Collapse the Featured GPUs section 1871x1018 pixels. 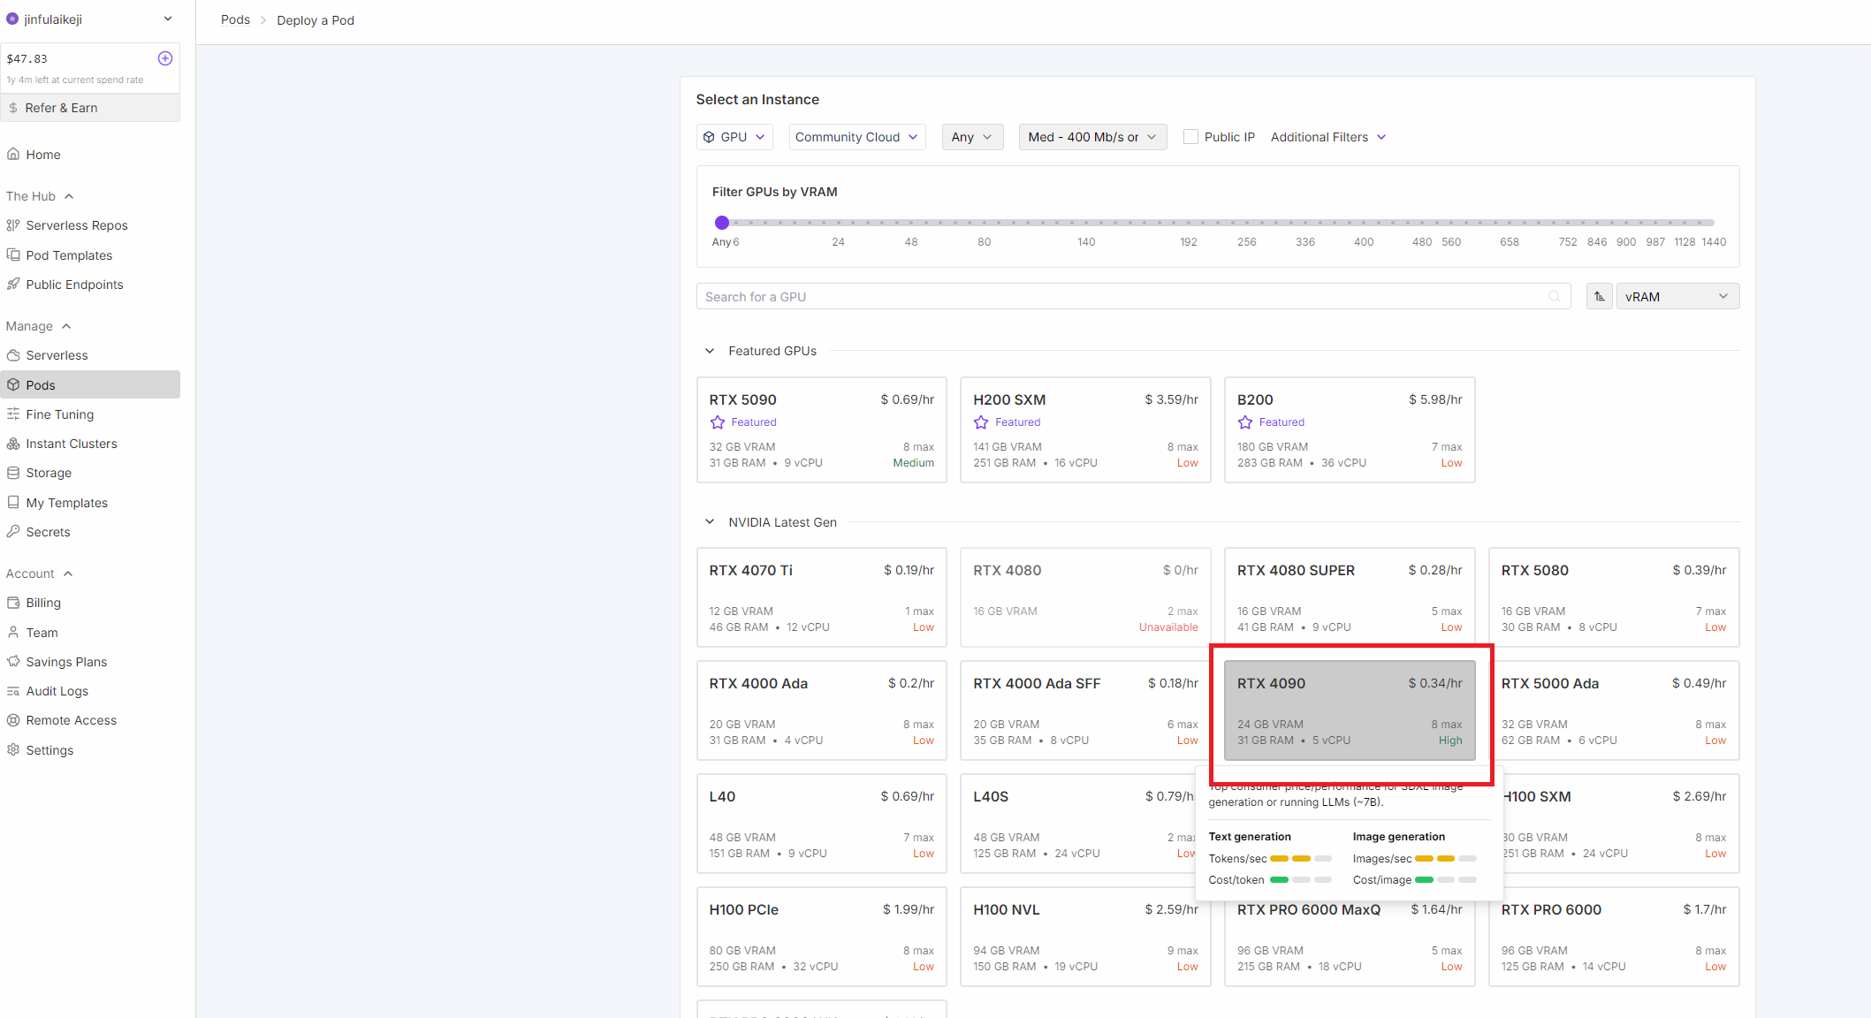pos(709,351)
